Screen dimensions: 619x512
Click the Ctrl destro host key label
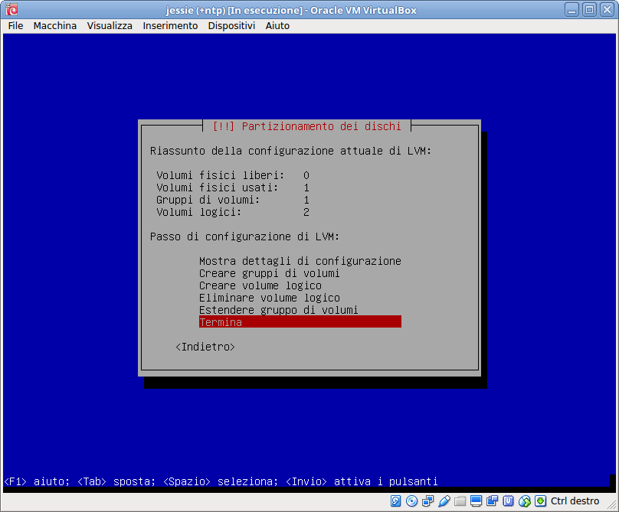[x=575, y=501]
